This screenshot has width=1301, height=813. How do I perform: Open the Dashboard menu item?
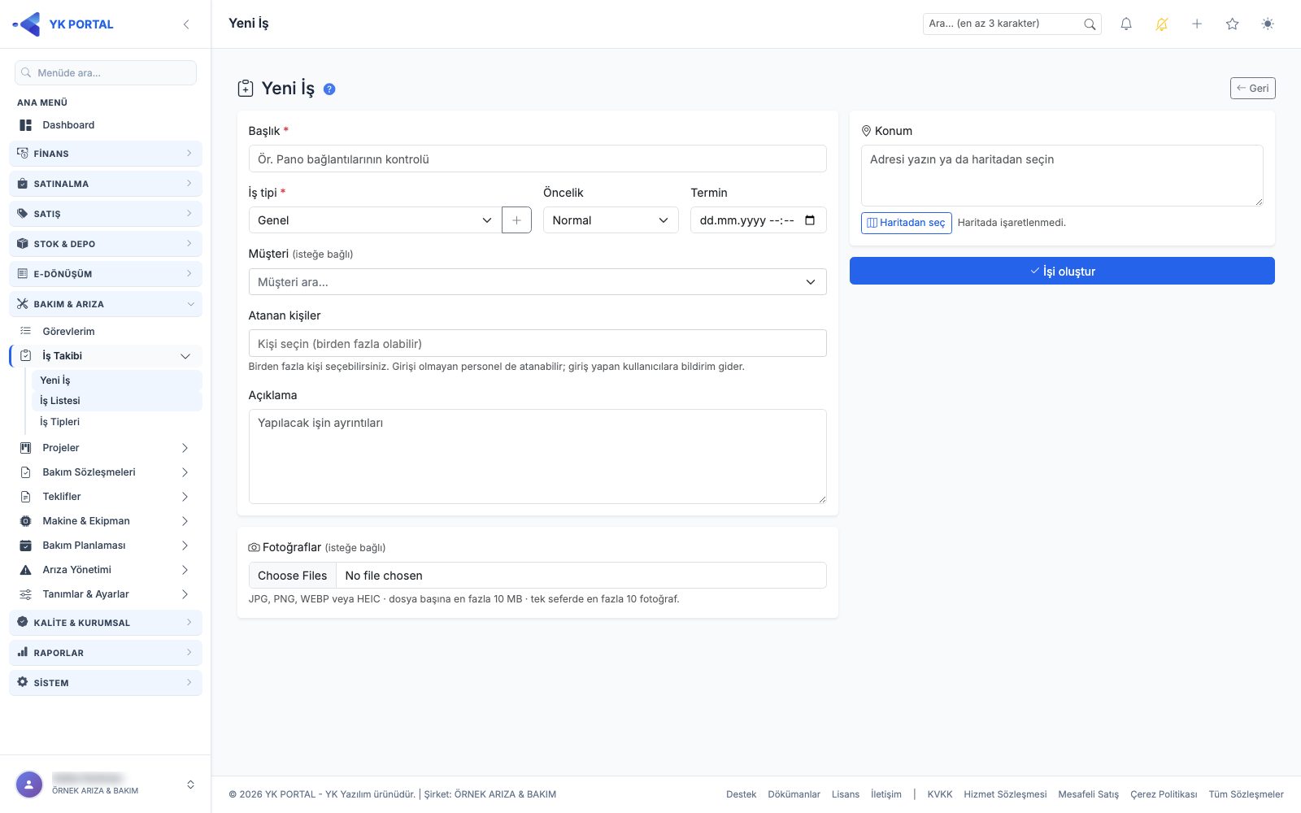(106, 125)
